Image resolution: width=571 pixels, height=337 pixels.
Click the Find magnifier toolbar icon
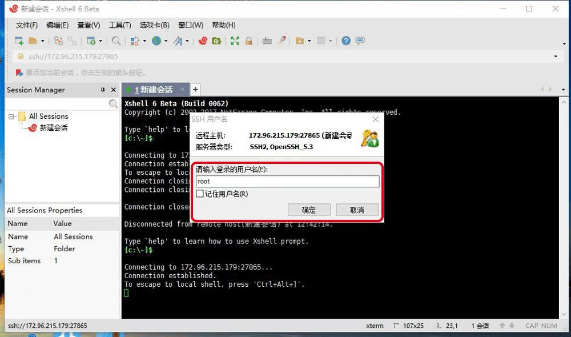point(116,41)
